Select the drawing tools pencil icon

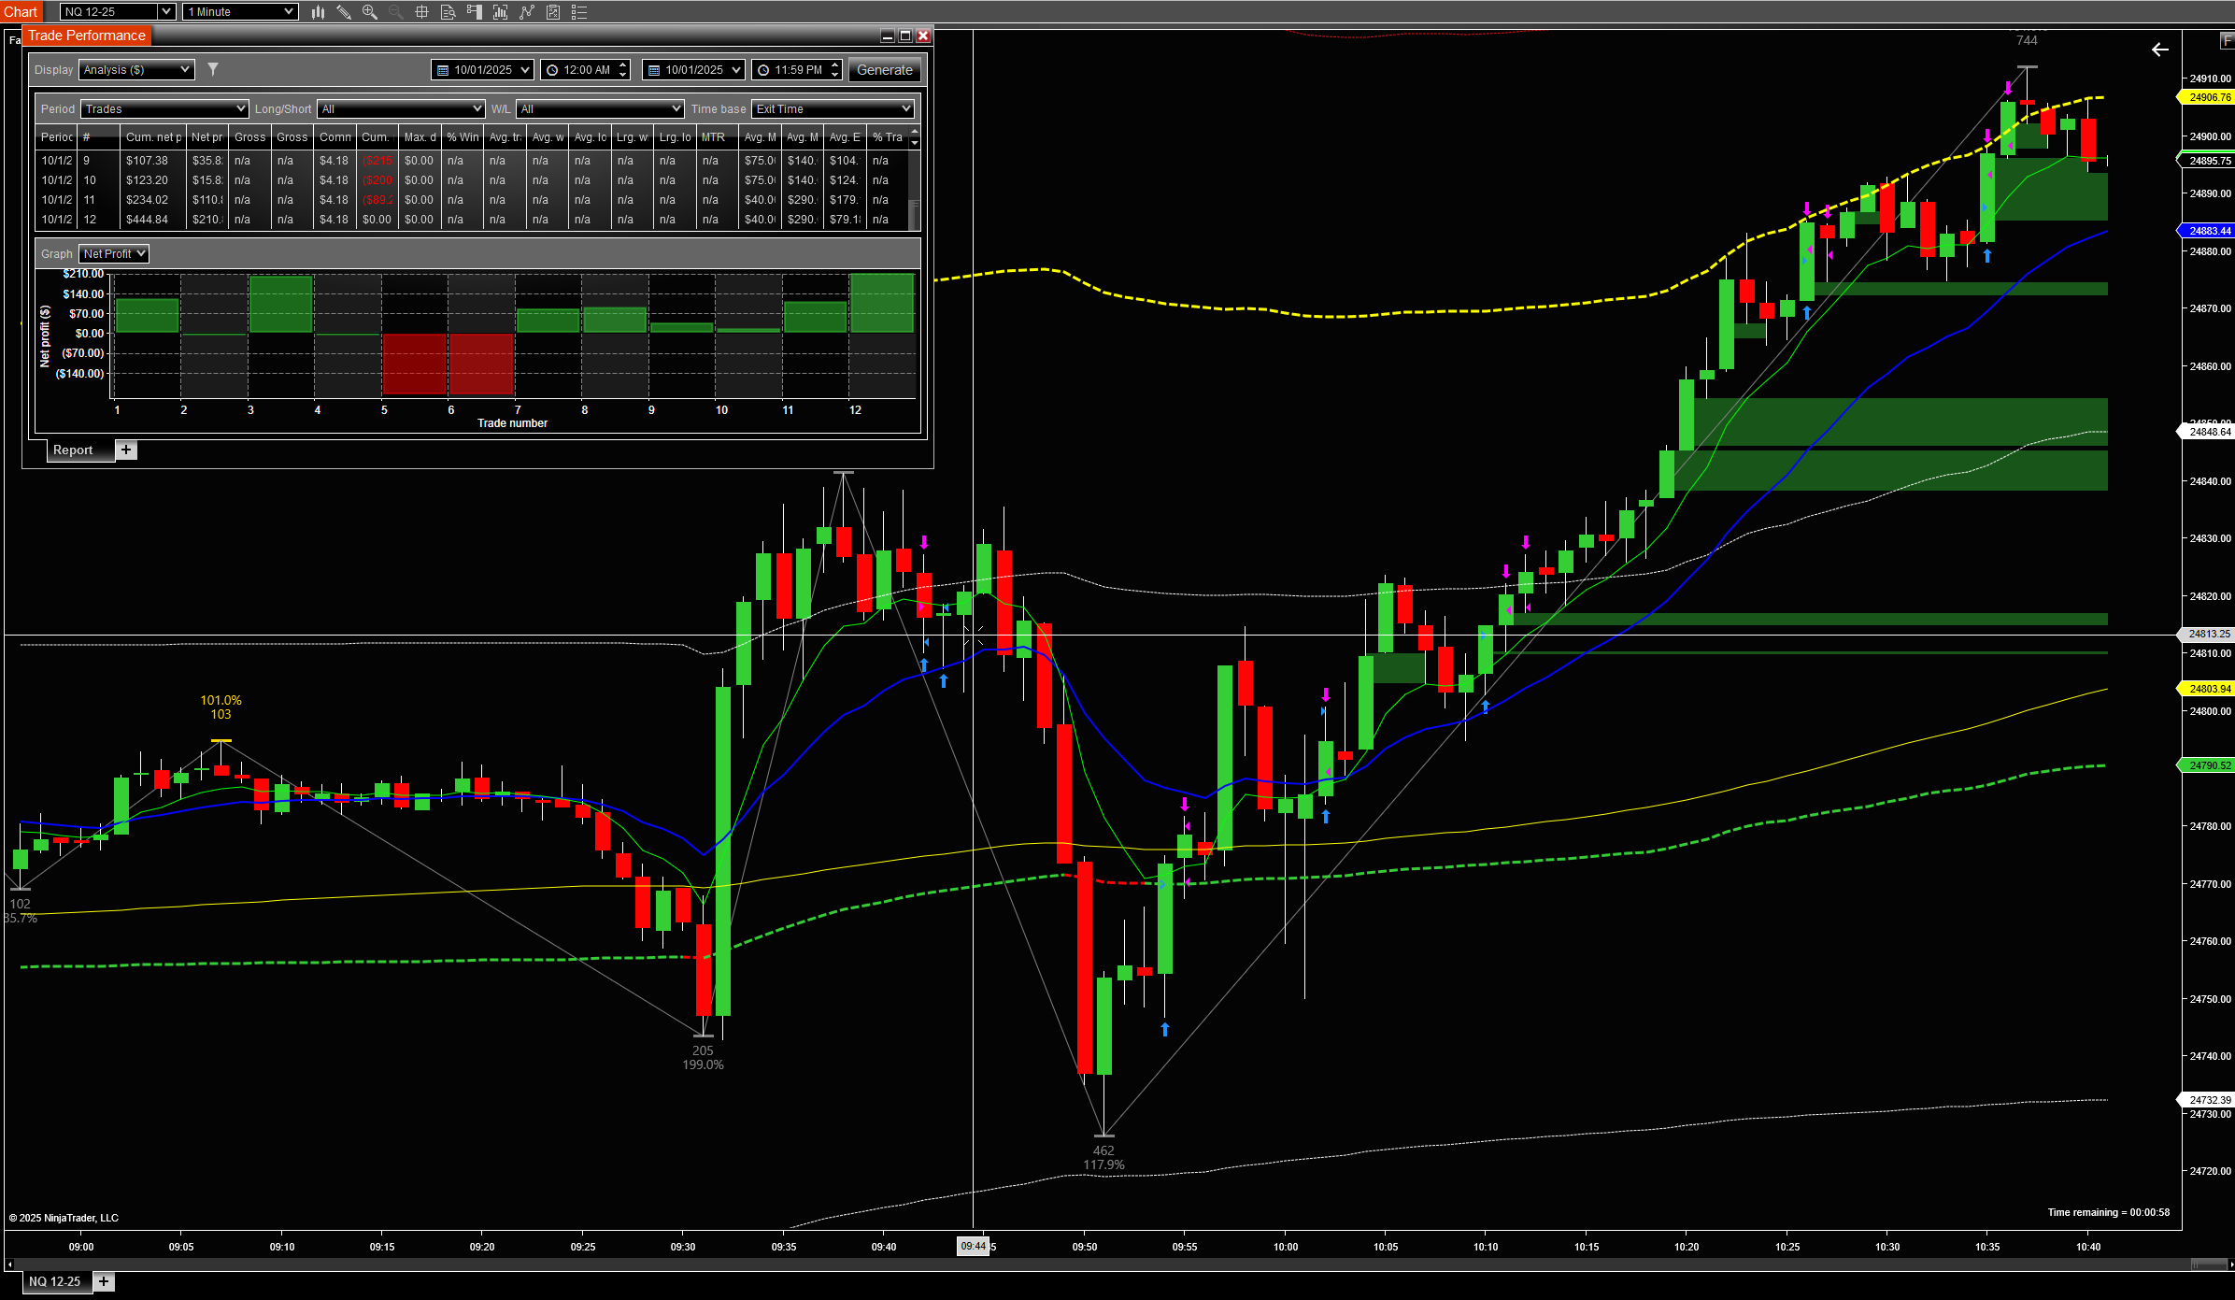[344, 12]
